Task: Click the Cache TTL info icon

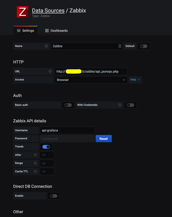Action: tap(35, 171)
